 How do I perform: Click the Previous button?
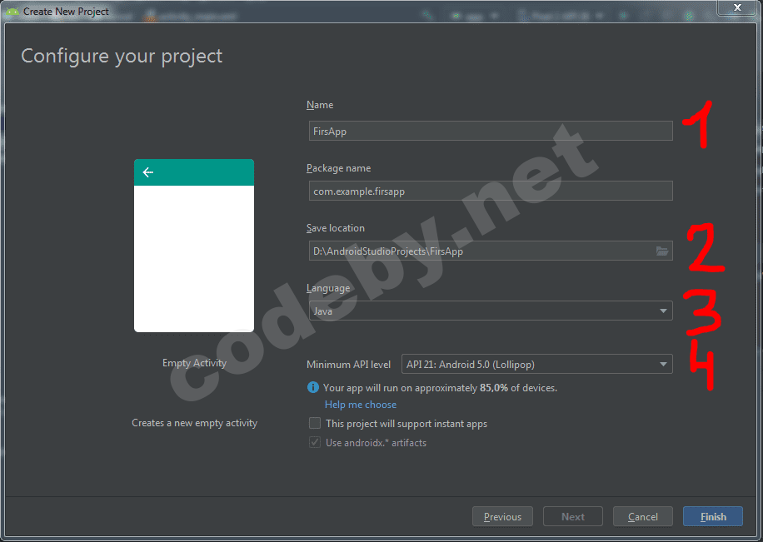pos(502,516)
